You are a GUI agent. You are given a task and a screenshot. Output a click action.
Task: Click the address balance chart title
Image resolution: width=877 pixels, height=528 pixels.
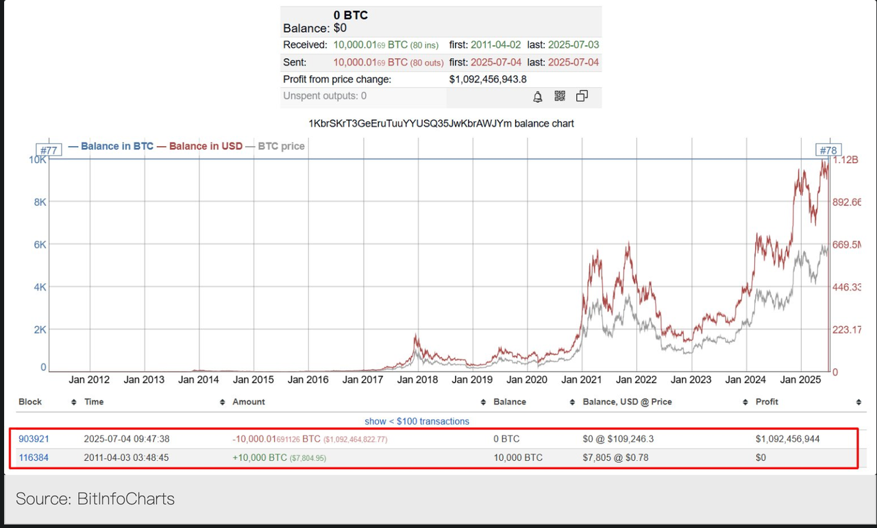(441, 123)
